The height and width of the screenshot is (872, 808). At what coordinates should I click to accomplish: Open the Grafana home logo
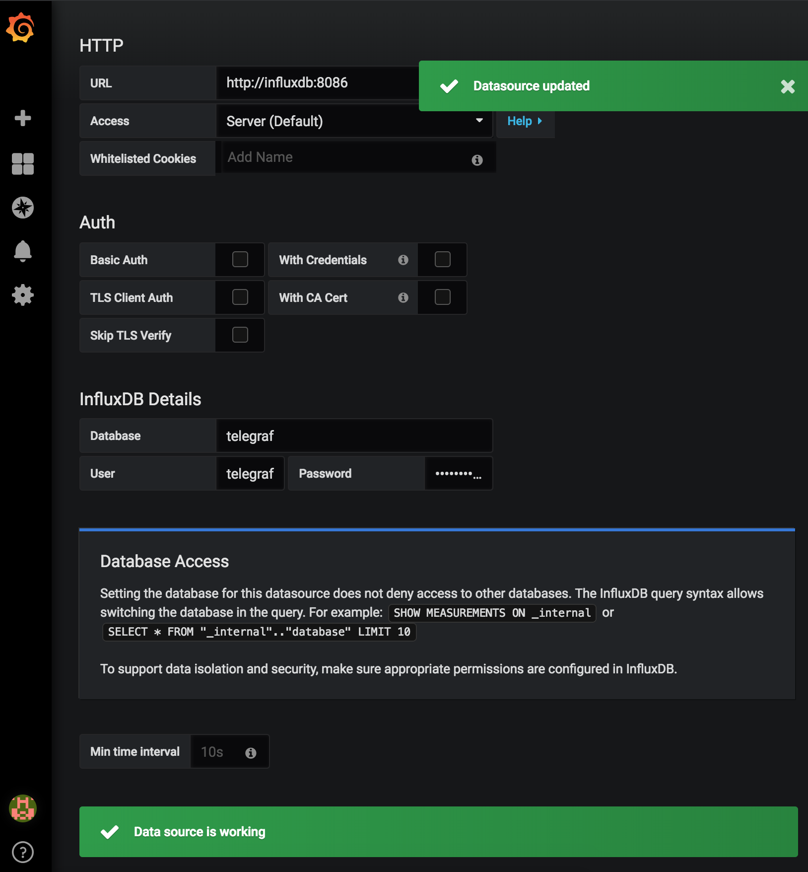pos(22,27)
